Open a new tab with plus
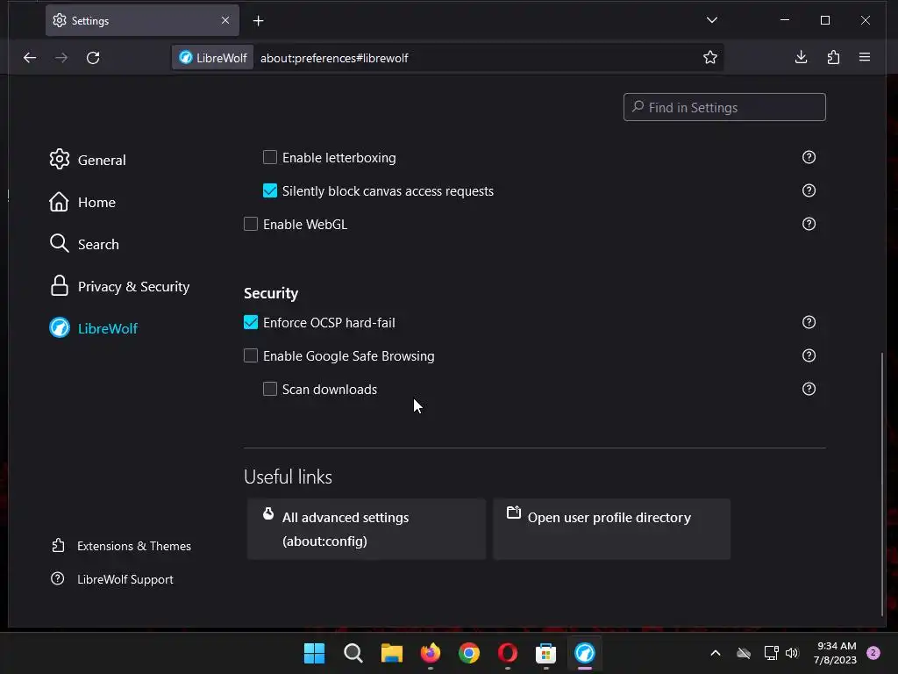The image size is (898, 674). [x=259, y=21]
